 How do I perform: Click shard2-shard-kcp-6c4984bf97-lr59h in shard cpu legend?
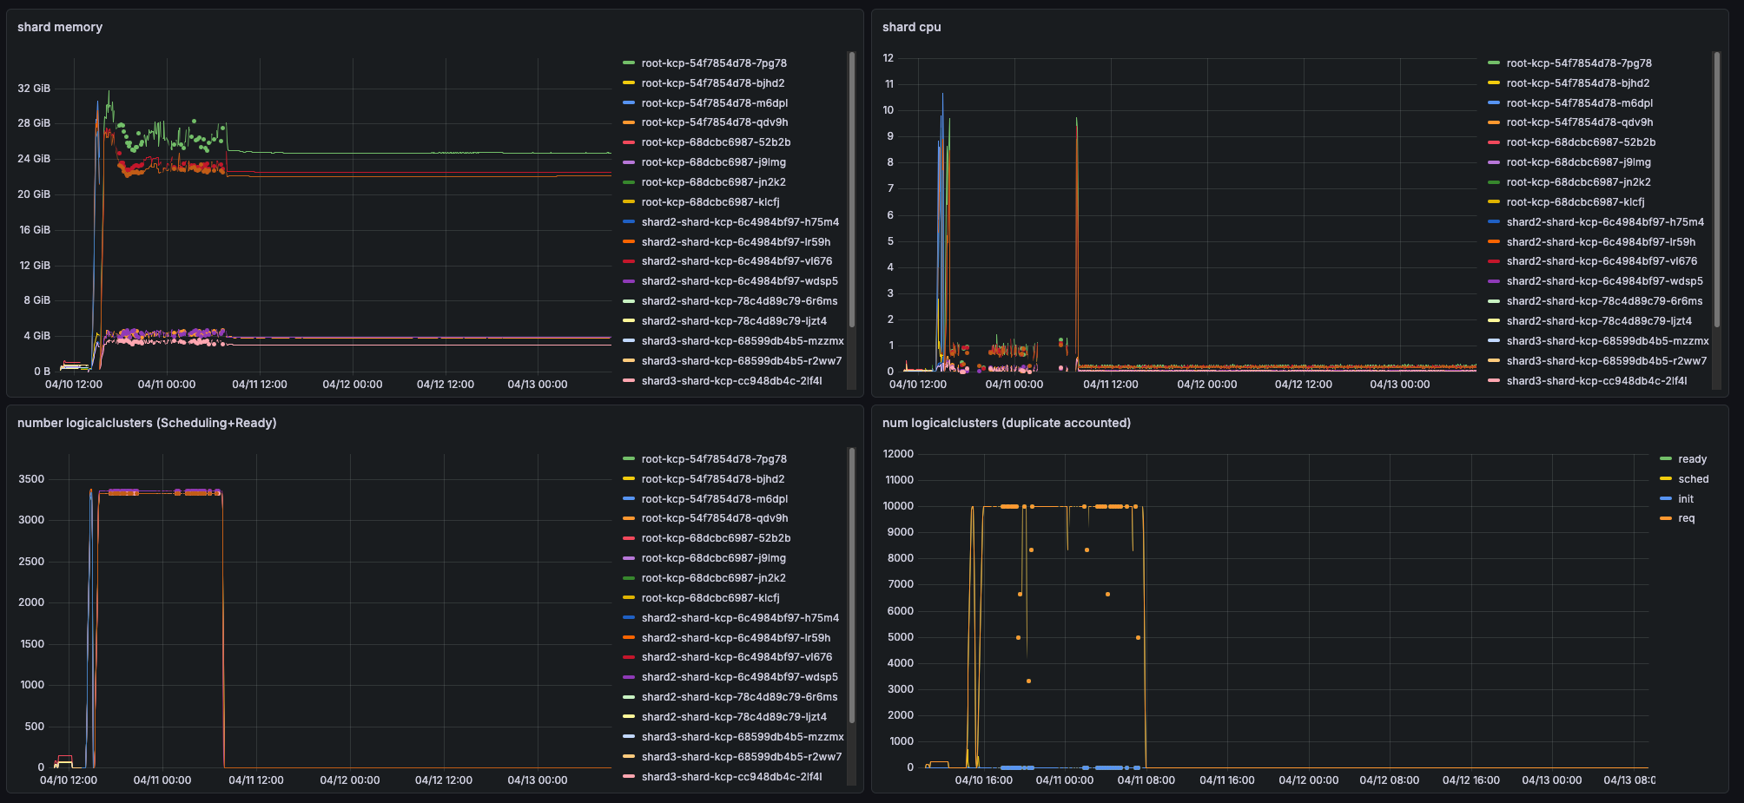(x=1601, y=242)
